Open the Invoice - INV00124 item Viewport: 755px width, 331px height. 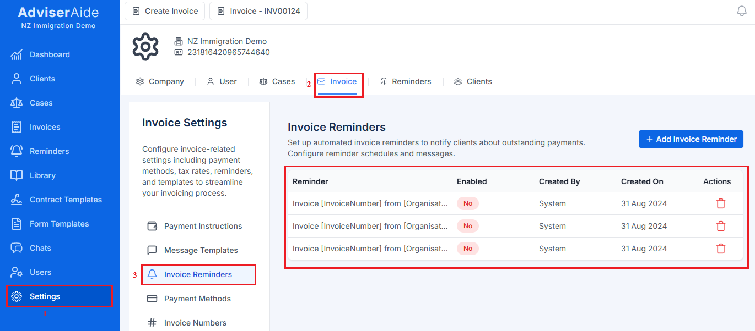click(x=258, y=10)
